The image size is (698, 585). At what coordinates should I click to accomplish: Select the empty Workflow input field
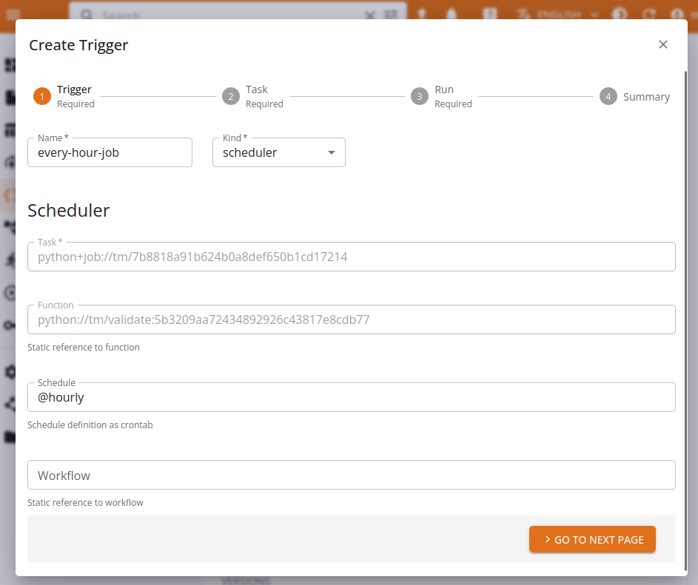(351, 476)
